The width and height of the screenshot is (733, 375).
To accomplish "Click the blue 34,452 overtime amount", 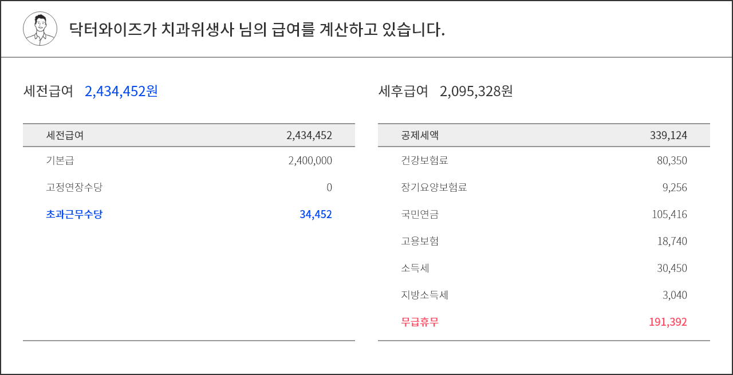I will click(316, 214).
